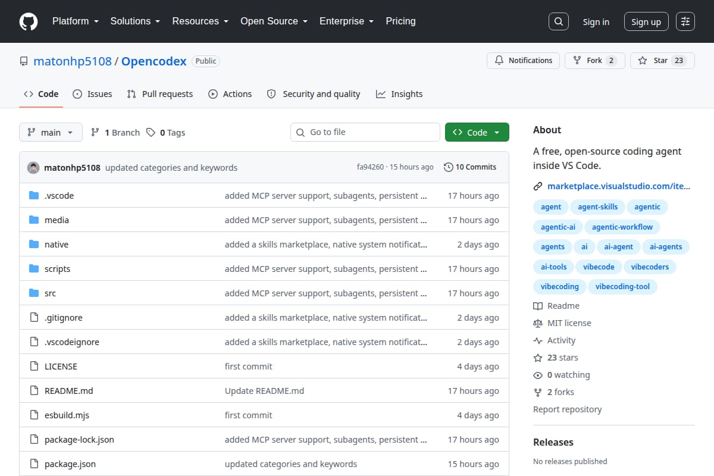
Task: Click the fork icon beside 2 forks
Action: (x=538, y=392)
